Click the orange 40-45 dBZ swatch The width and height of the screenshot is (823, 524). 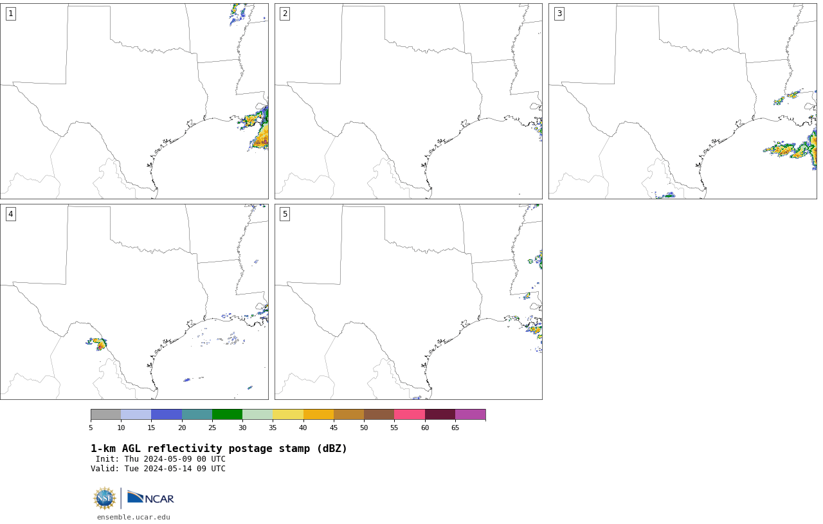pyautogui.click(x=318, y=415)
